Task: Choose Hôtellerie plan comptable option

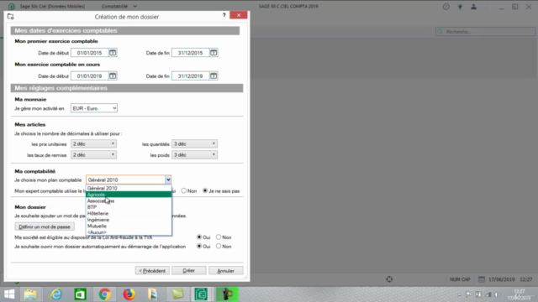Action: click(x=129, y=213)
